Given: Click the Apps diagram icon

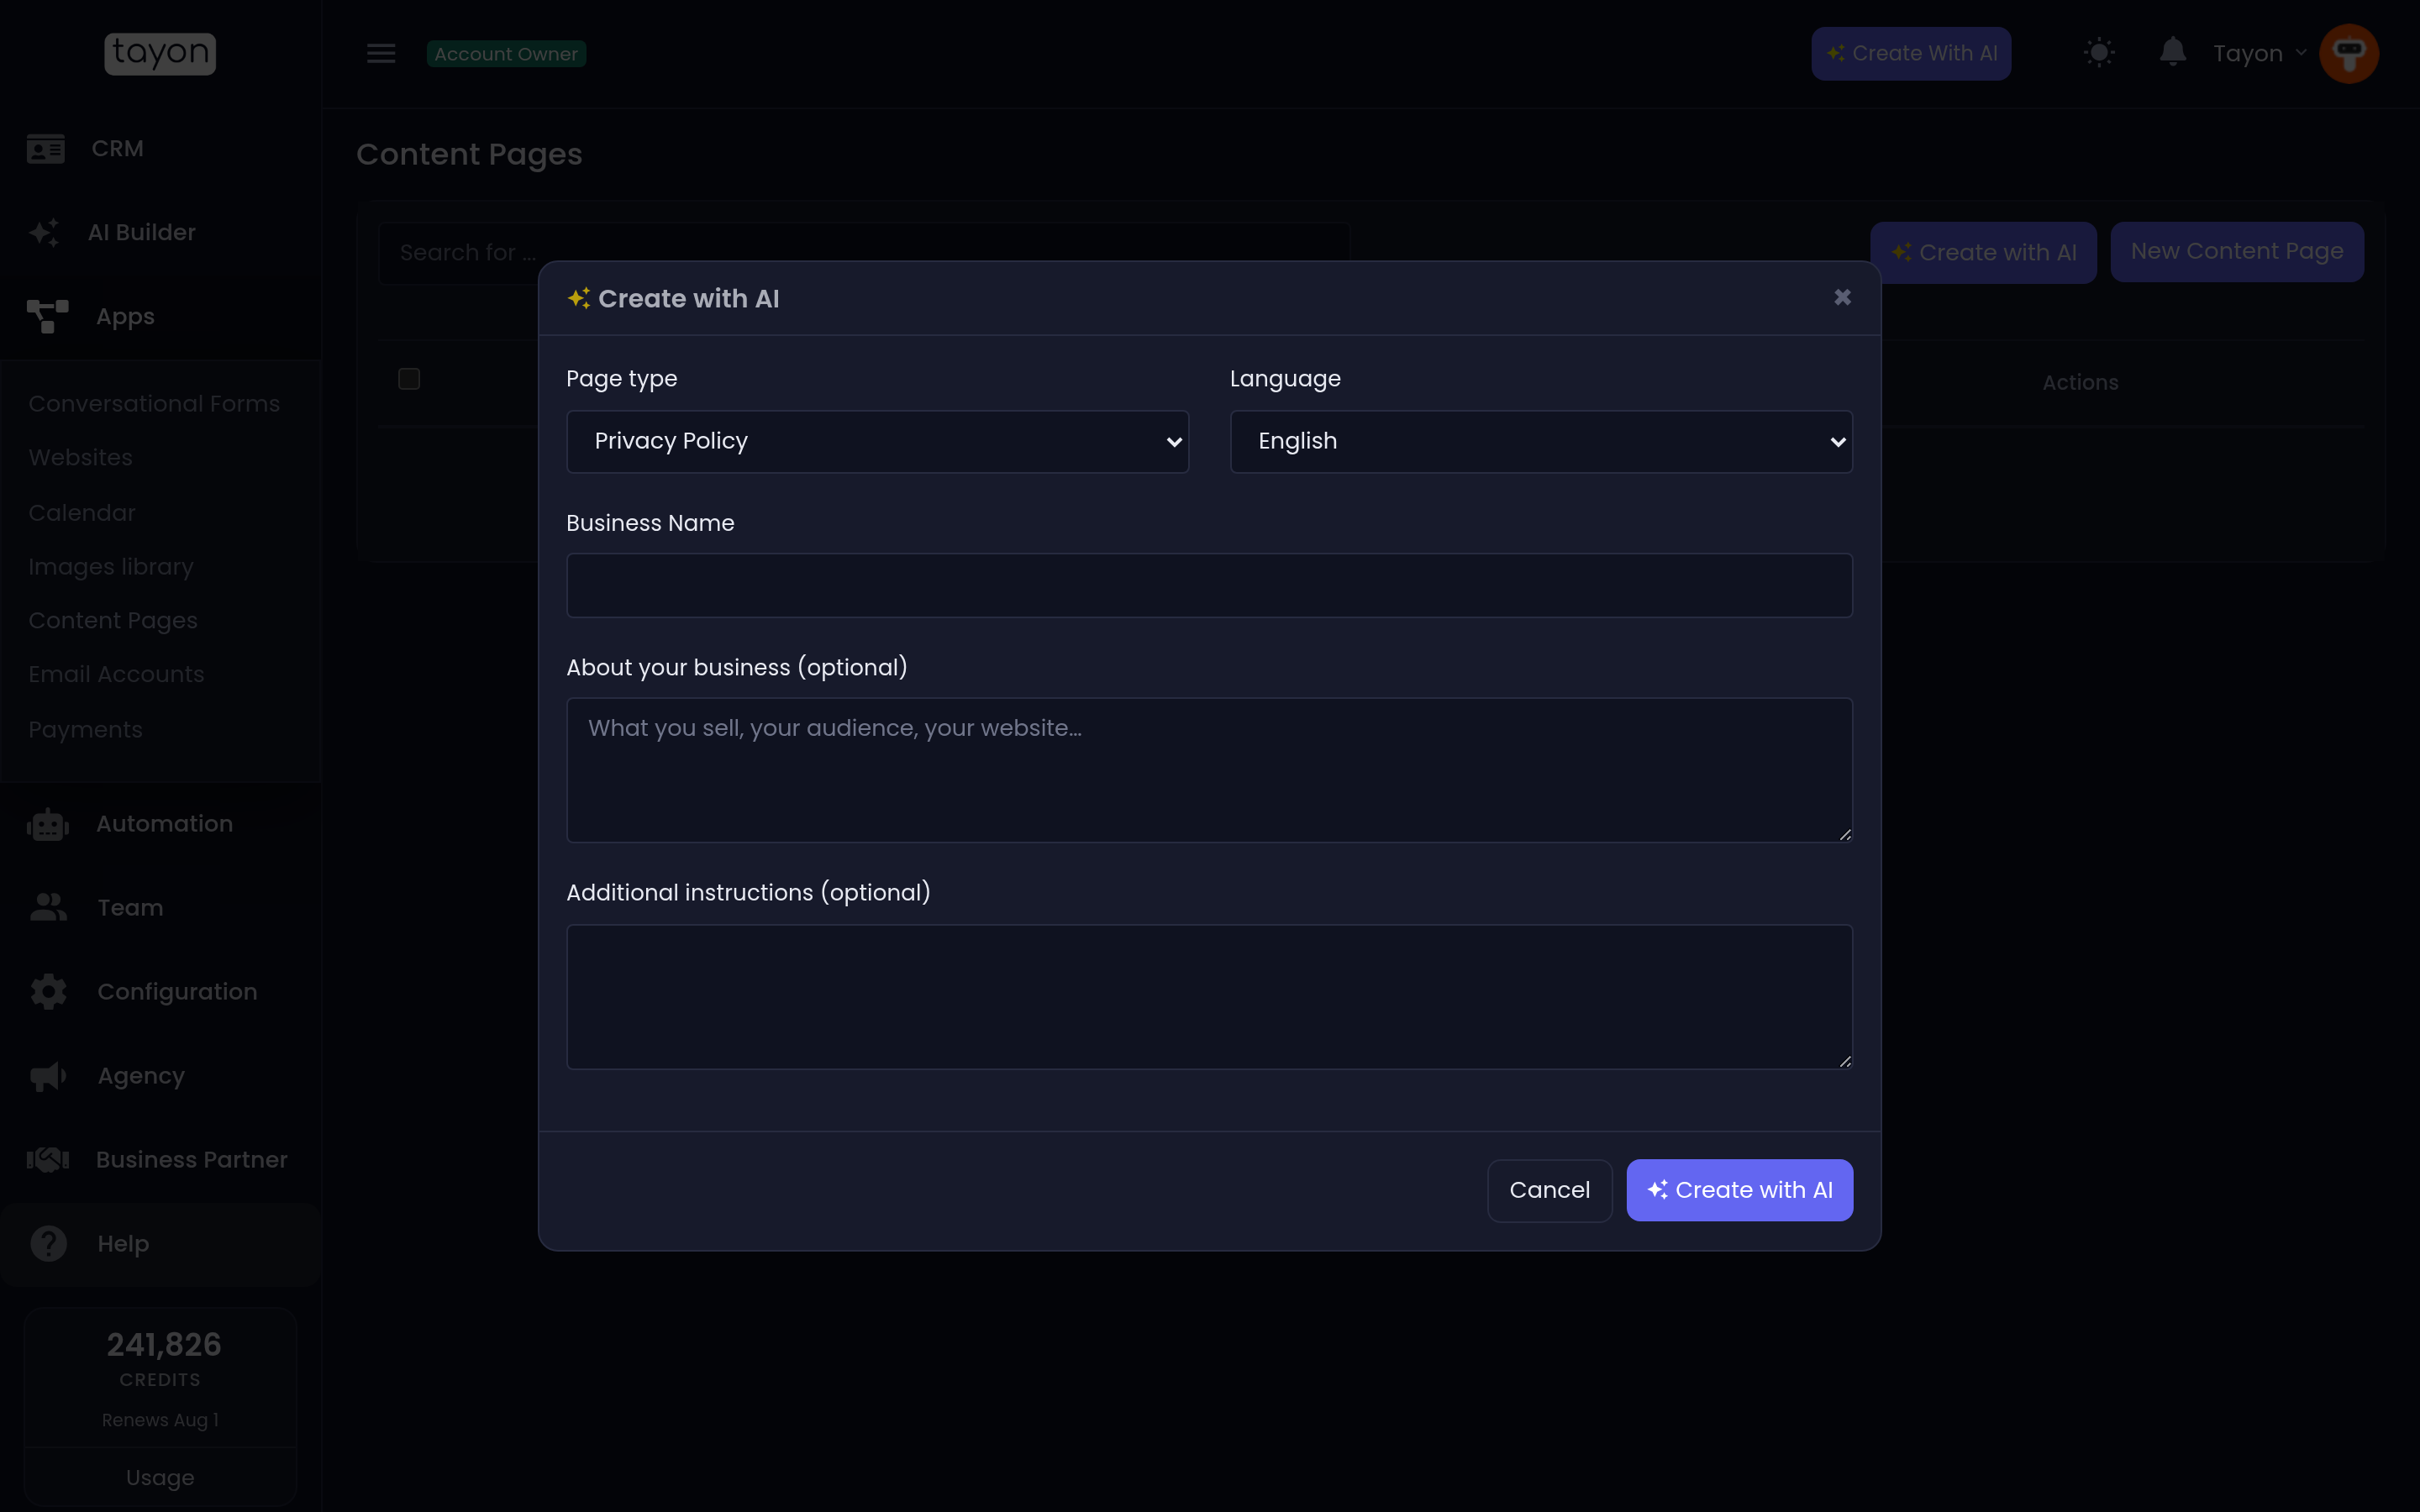Looking at the screenshot, I should (47, 316).
